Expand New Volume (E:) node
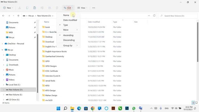 [3, 95]
